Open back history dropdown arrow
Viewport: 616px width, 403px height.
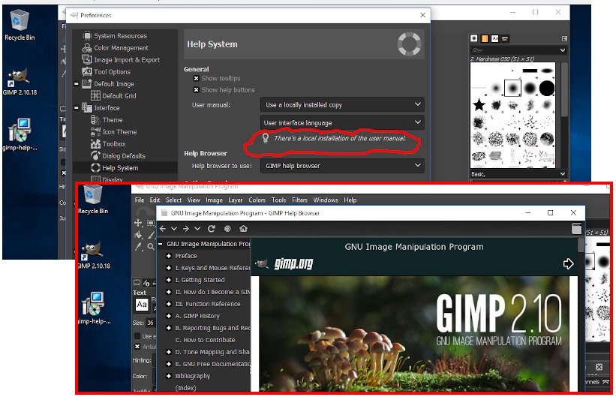(174, 229)
